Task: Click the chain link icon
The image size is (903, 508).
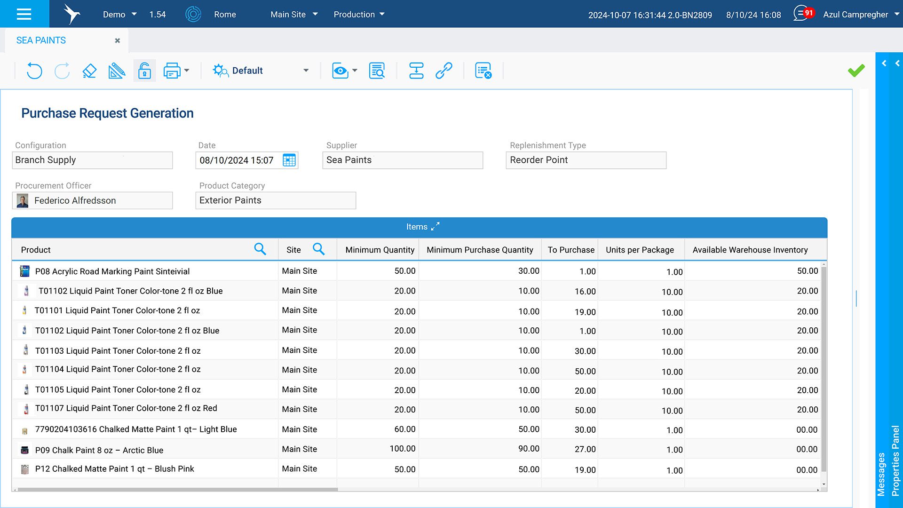Action: coord(444,71)
